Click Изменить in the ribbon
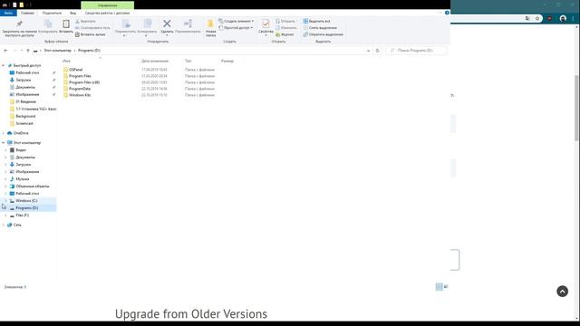This screenshot has height=326, width=580. click(x=286, y=28)
